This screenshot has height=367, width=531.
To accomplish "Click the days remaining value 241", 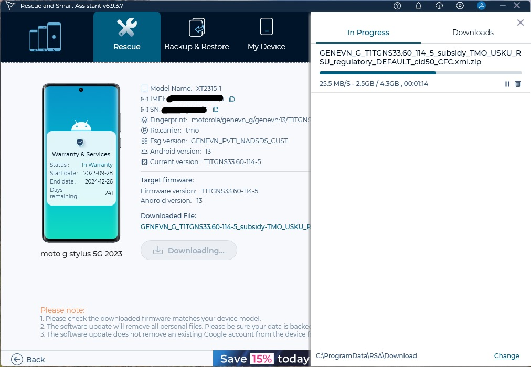I will click(109, 193).
